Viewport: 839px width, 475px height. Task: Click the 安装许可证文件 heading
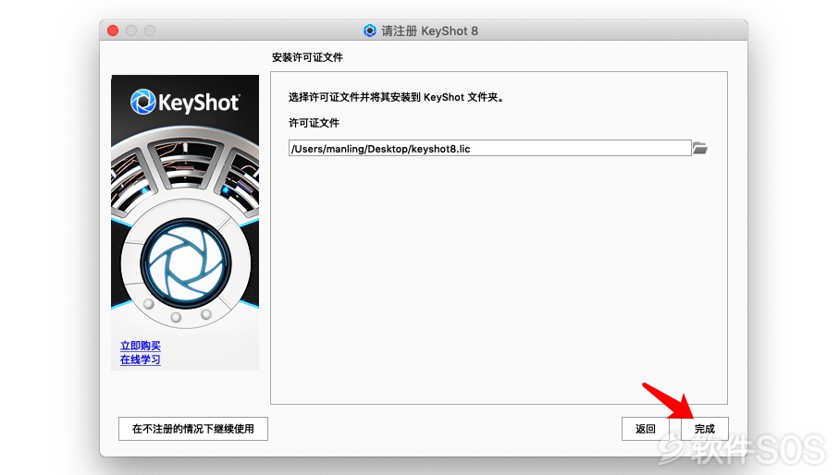[x=308, y=57]
